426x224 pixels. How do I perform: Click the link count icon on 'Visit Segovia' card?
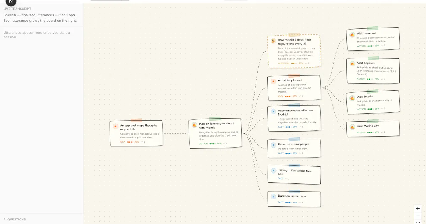tap(382, 79)
